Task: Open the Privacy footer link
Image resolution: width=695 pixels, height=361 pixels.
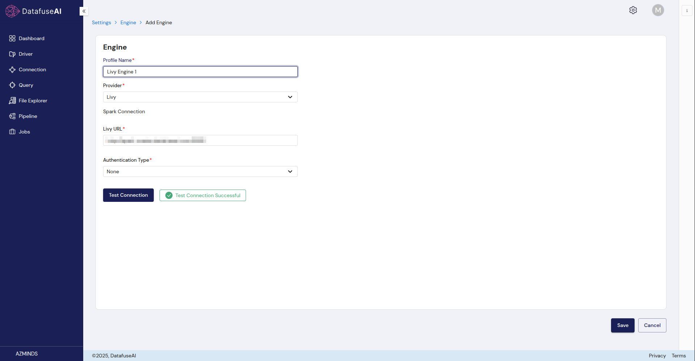Action: pos(657,356)
